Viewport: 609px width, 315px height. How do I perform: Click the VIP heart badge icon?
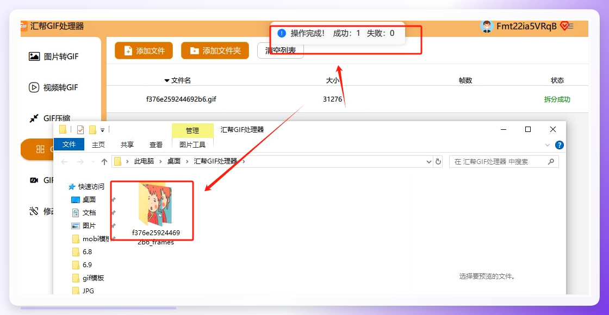pos(564,26)
